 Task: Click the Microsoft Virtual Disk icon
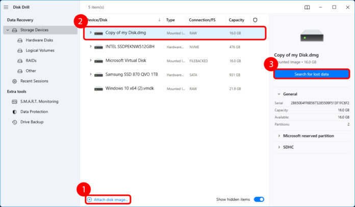point(98,61)
